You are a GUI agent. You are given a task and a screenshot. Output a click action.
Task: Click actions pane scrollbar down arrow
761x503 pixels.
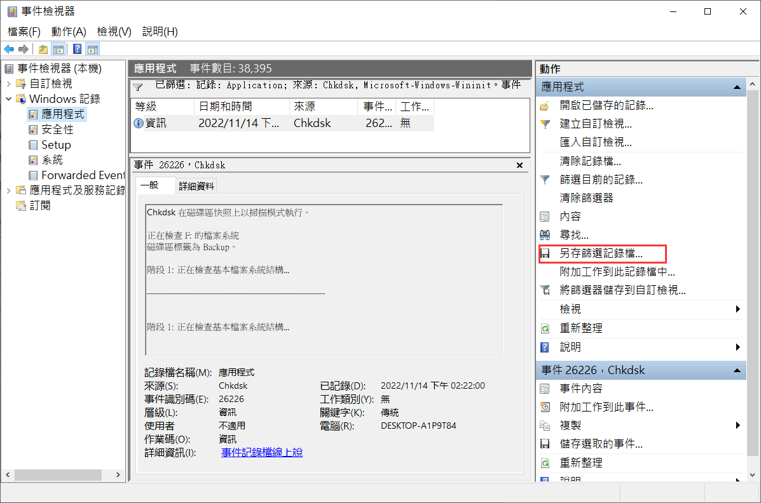pos(752,475)
